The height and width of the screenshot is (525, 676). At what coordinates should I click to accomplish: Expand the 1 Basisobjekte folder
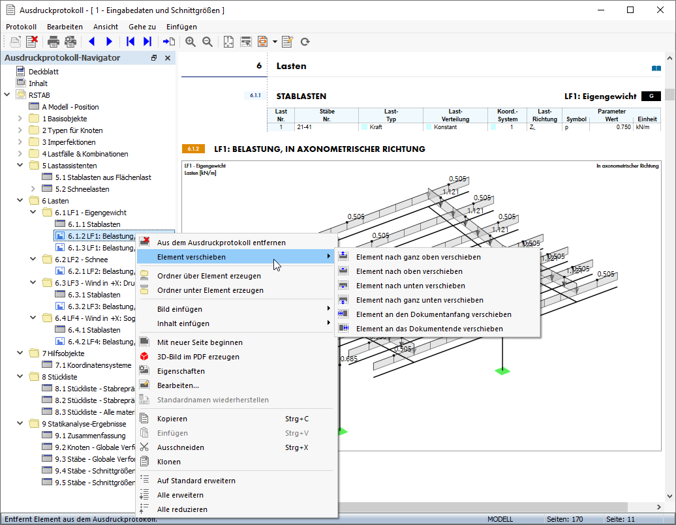(x=20, y=119)
